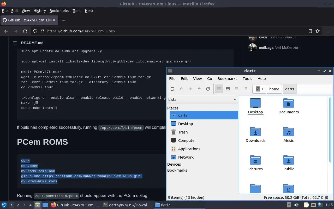334x209 pixels.
Task: Switch to icon view in file manager
Action: [219, 89]
